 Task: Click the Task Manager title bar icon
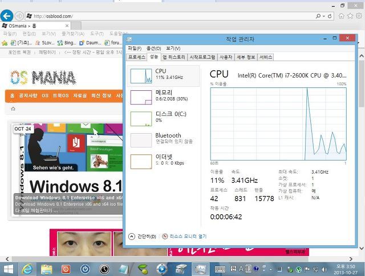click(x=129, y=39)
